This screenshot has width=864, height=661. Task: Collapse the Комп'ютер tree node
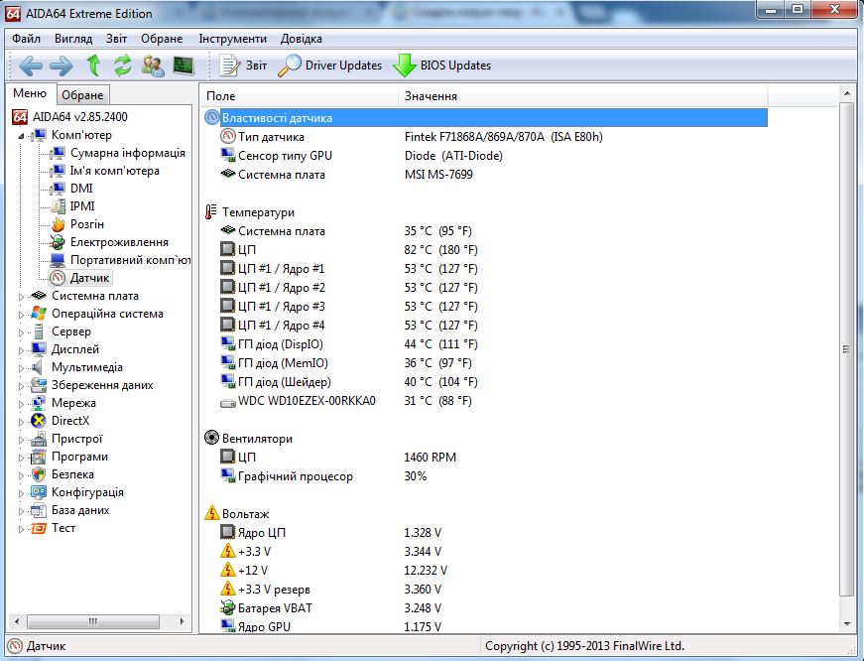(x=22, y=135)
